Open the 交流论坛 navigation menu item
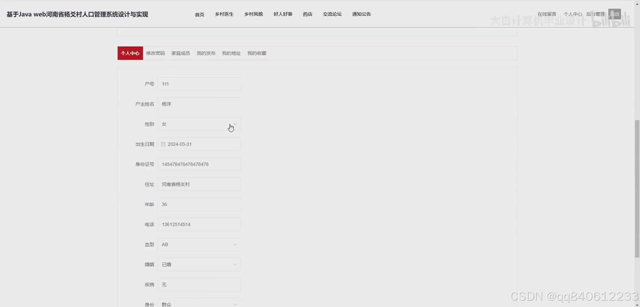The image size is (640, 307). [x=332, y=14]
